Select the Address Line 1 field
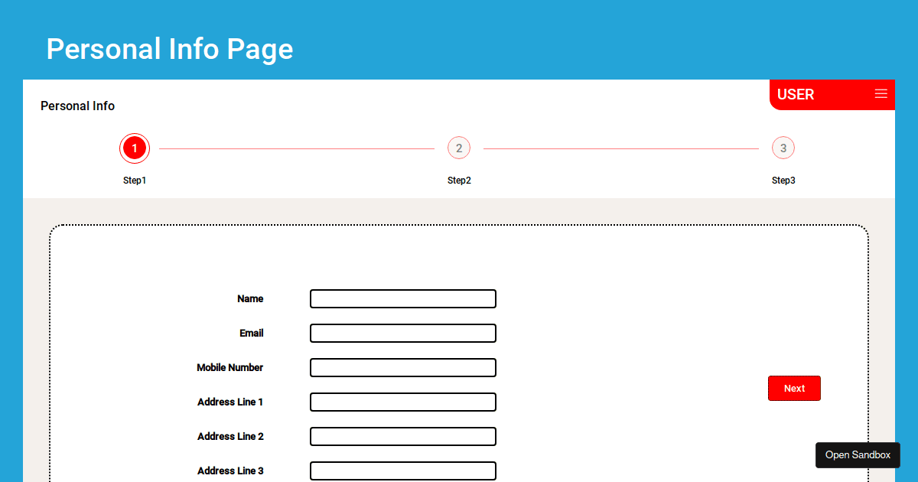 point(402,402)
